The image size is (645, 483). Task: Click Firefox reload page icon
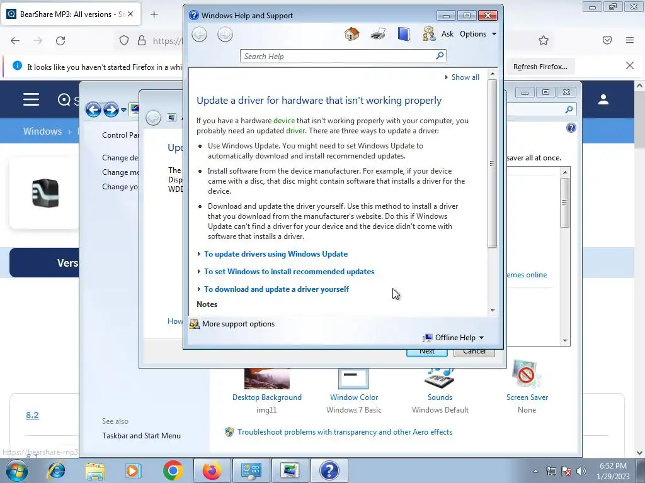[x=60, y=41]
